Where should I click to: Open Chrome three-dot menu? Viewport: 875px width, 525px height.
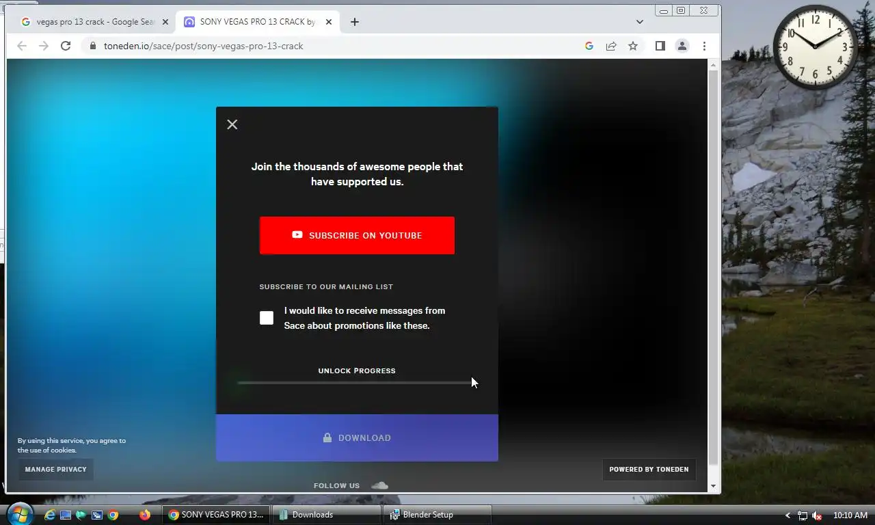704,46
